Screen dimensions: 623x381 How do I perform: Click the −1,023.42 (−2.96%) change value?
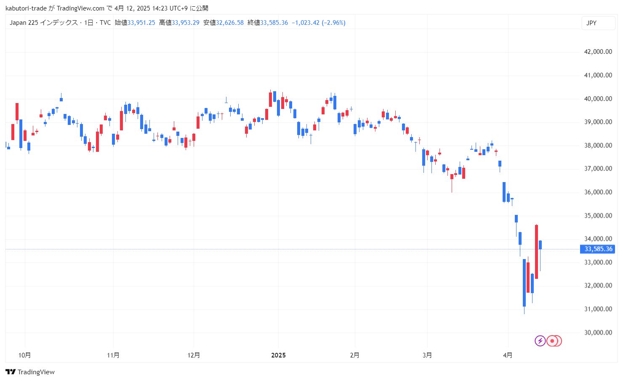(x=319, y=23)
